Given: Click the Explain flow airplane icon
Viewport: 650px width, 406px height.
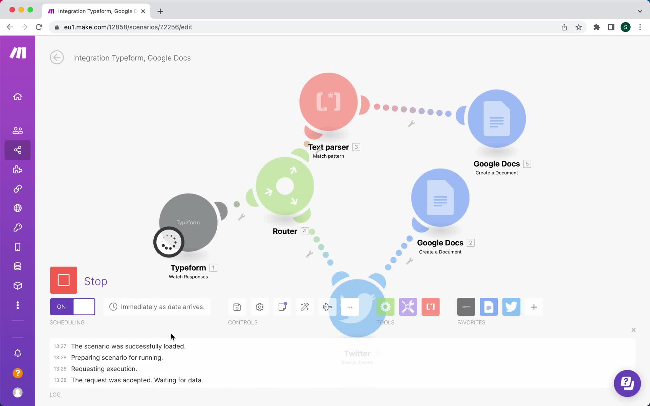Looking at the screenshot, I should pos(327,307).
